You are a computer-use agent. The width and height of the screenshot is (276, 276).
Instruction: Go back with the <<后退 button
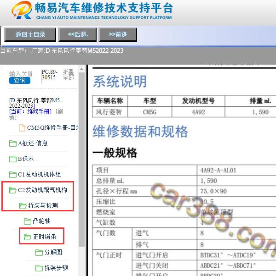(x=78, y=35)
